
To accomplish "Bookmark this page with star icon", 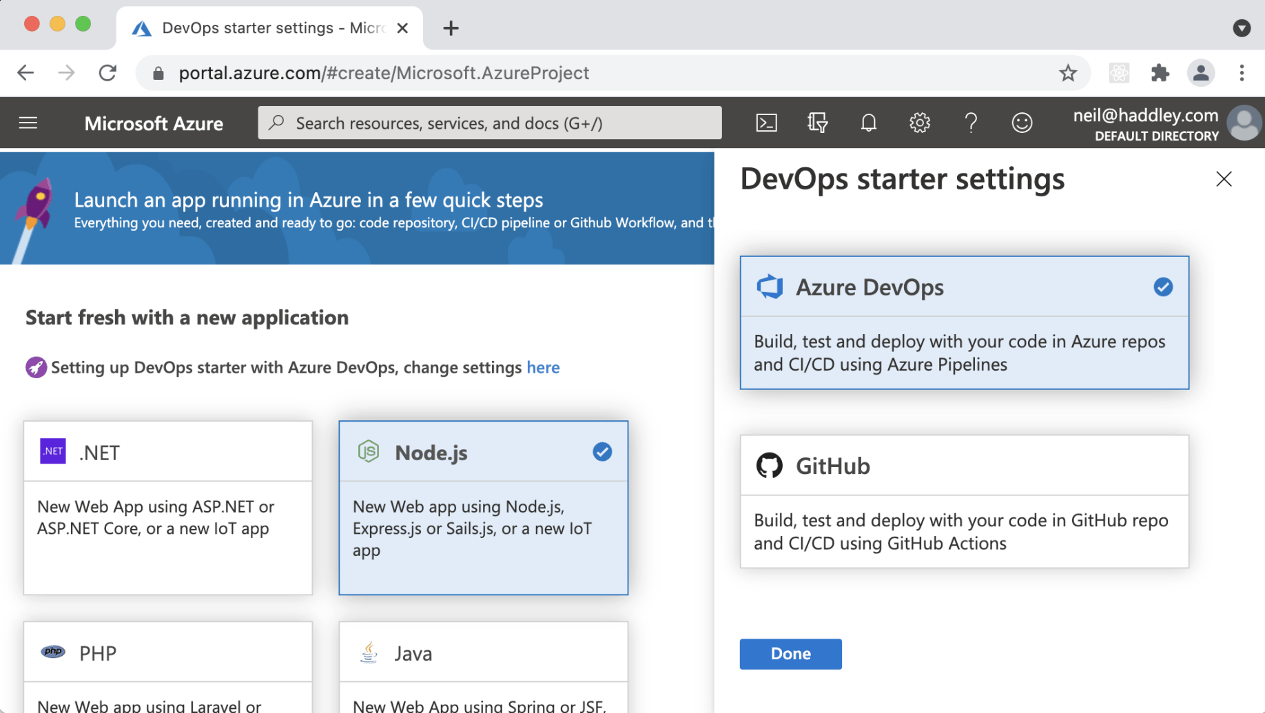I will click(1067, 73).
